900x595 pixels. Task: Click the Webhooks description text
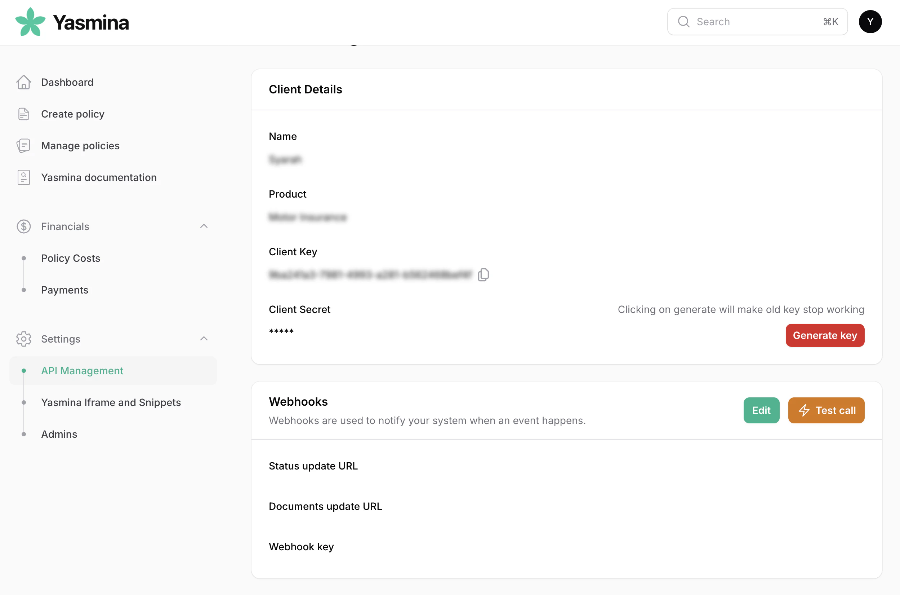427,421
